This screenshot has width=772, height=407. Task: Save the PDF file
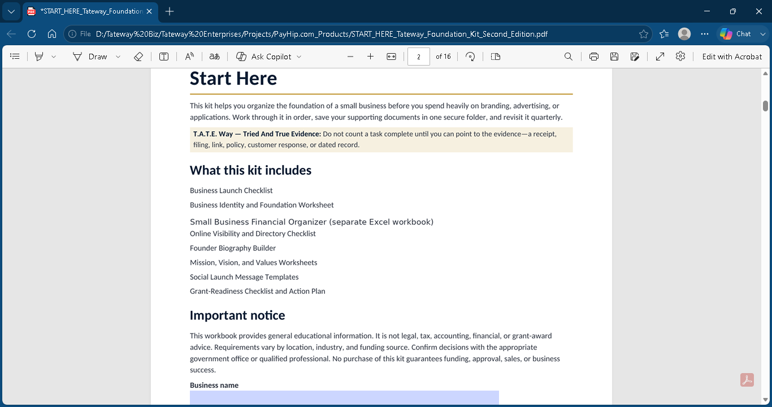(614, 57)
